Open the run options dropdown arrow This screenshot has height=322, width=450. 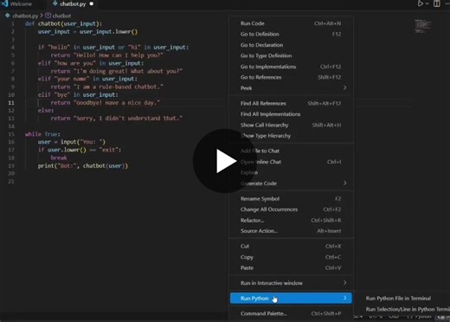pos(427,3)
